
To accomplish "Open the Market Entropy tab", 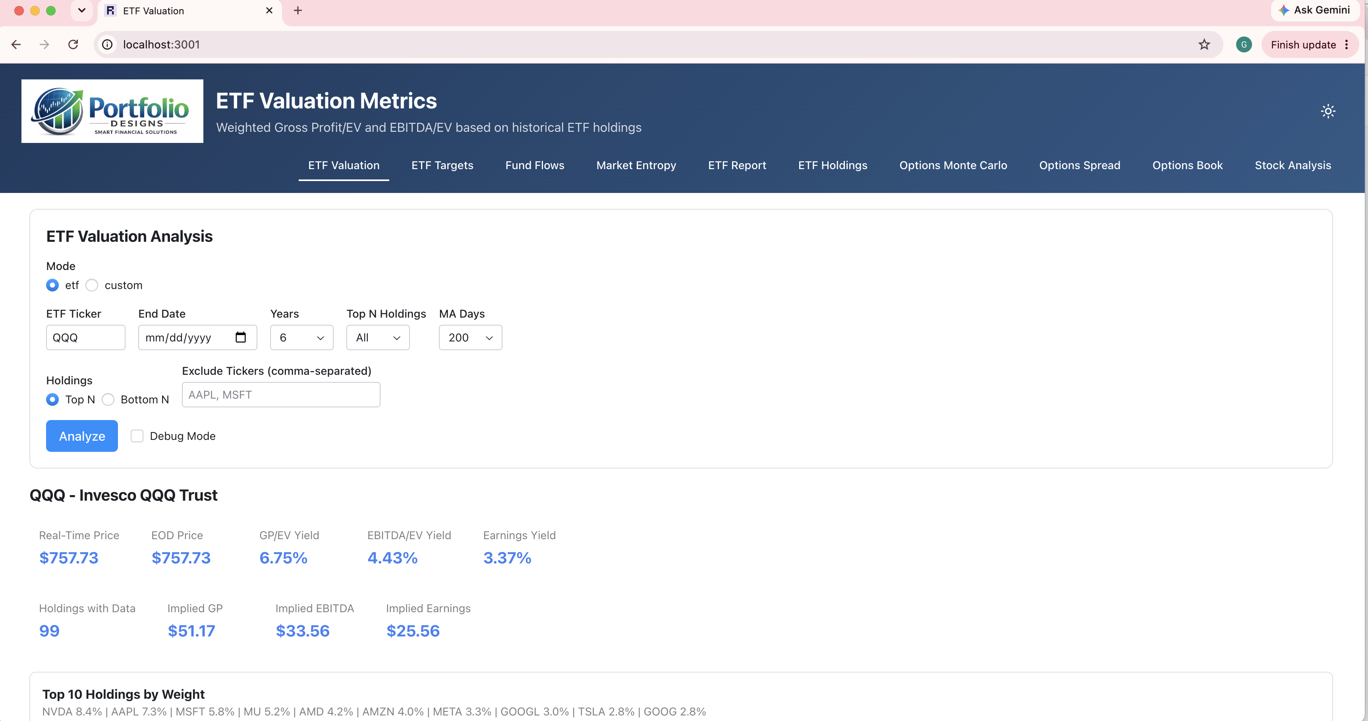I will click(636, 165).
